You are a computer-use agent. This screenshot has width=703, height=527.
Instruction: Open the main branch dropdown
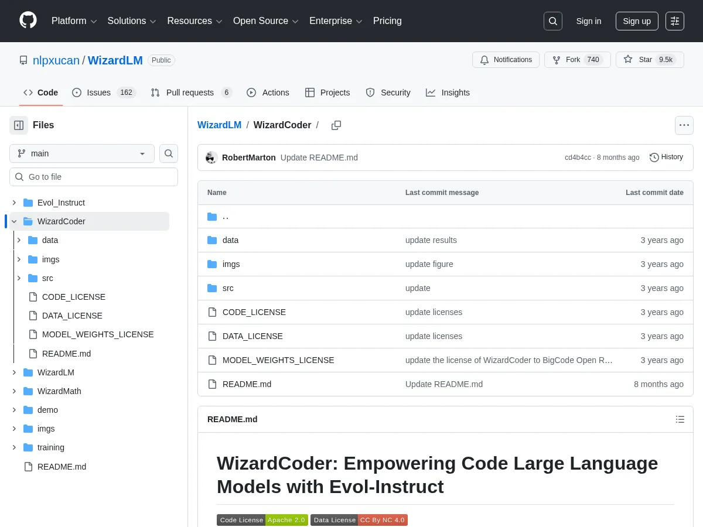pos(82,153)
